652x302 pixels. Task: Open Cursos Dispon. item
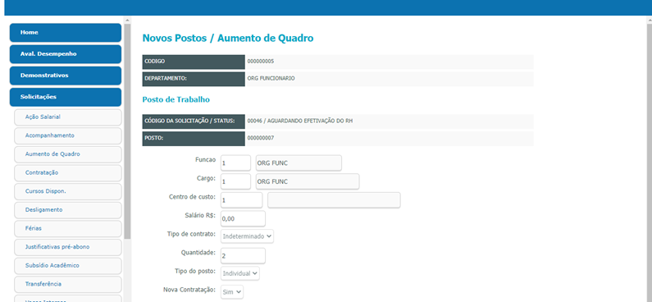coord(68,191)
